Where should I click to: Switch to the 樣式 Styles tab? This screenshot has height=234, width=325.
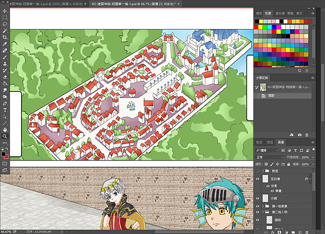click(299, 14)
